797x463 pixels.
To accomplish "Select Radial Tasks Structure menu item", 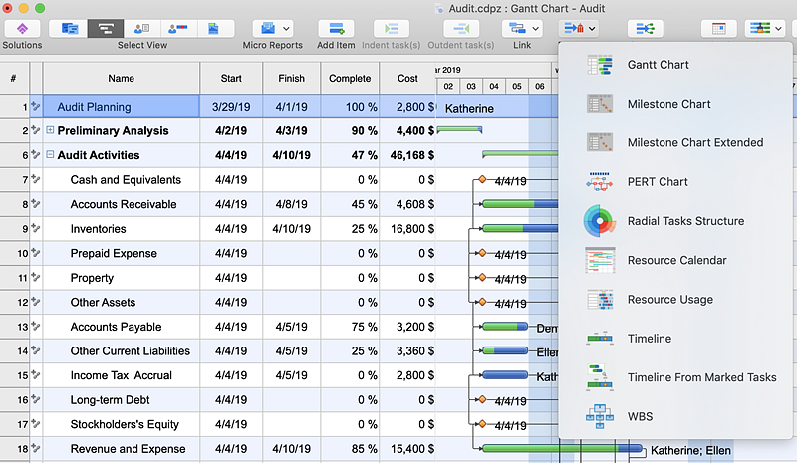I will tap(685, 221).
